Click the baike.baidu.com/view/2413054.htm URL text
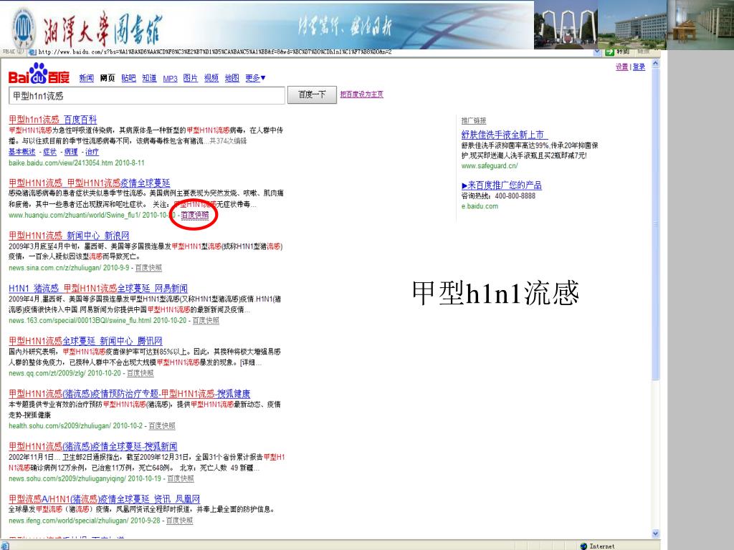This screenshot has width=734, height=550. (x=60, y=163)
